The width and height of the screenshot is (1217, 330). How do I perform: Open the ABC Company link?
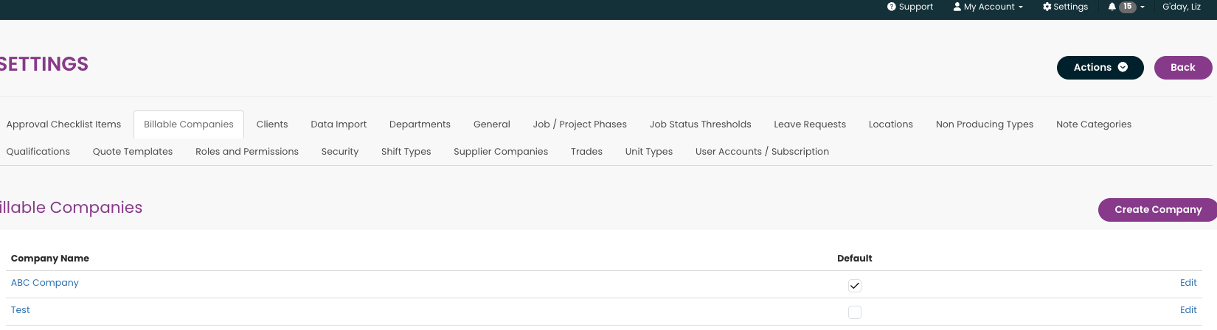pos(45,283)
